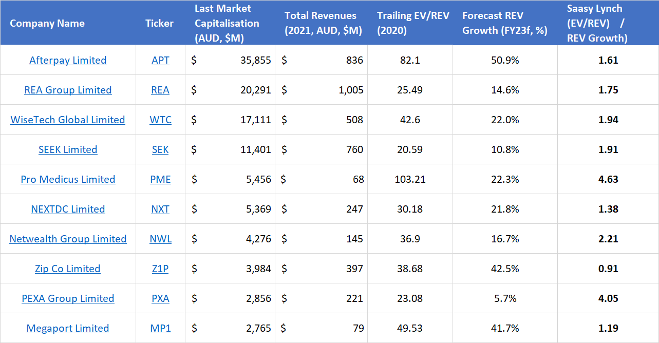659x343 pixels.
Task: Click the Z1P ticker link
Action: click(x=160, y=269)
